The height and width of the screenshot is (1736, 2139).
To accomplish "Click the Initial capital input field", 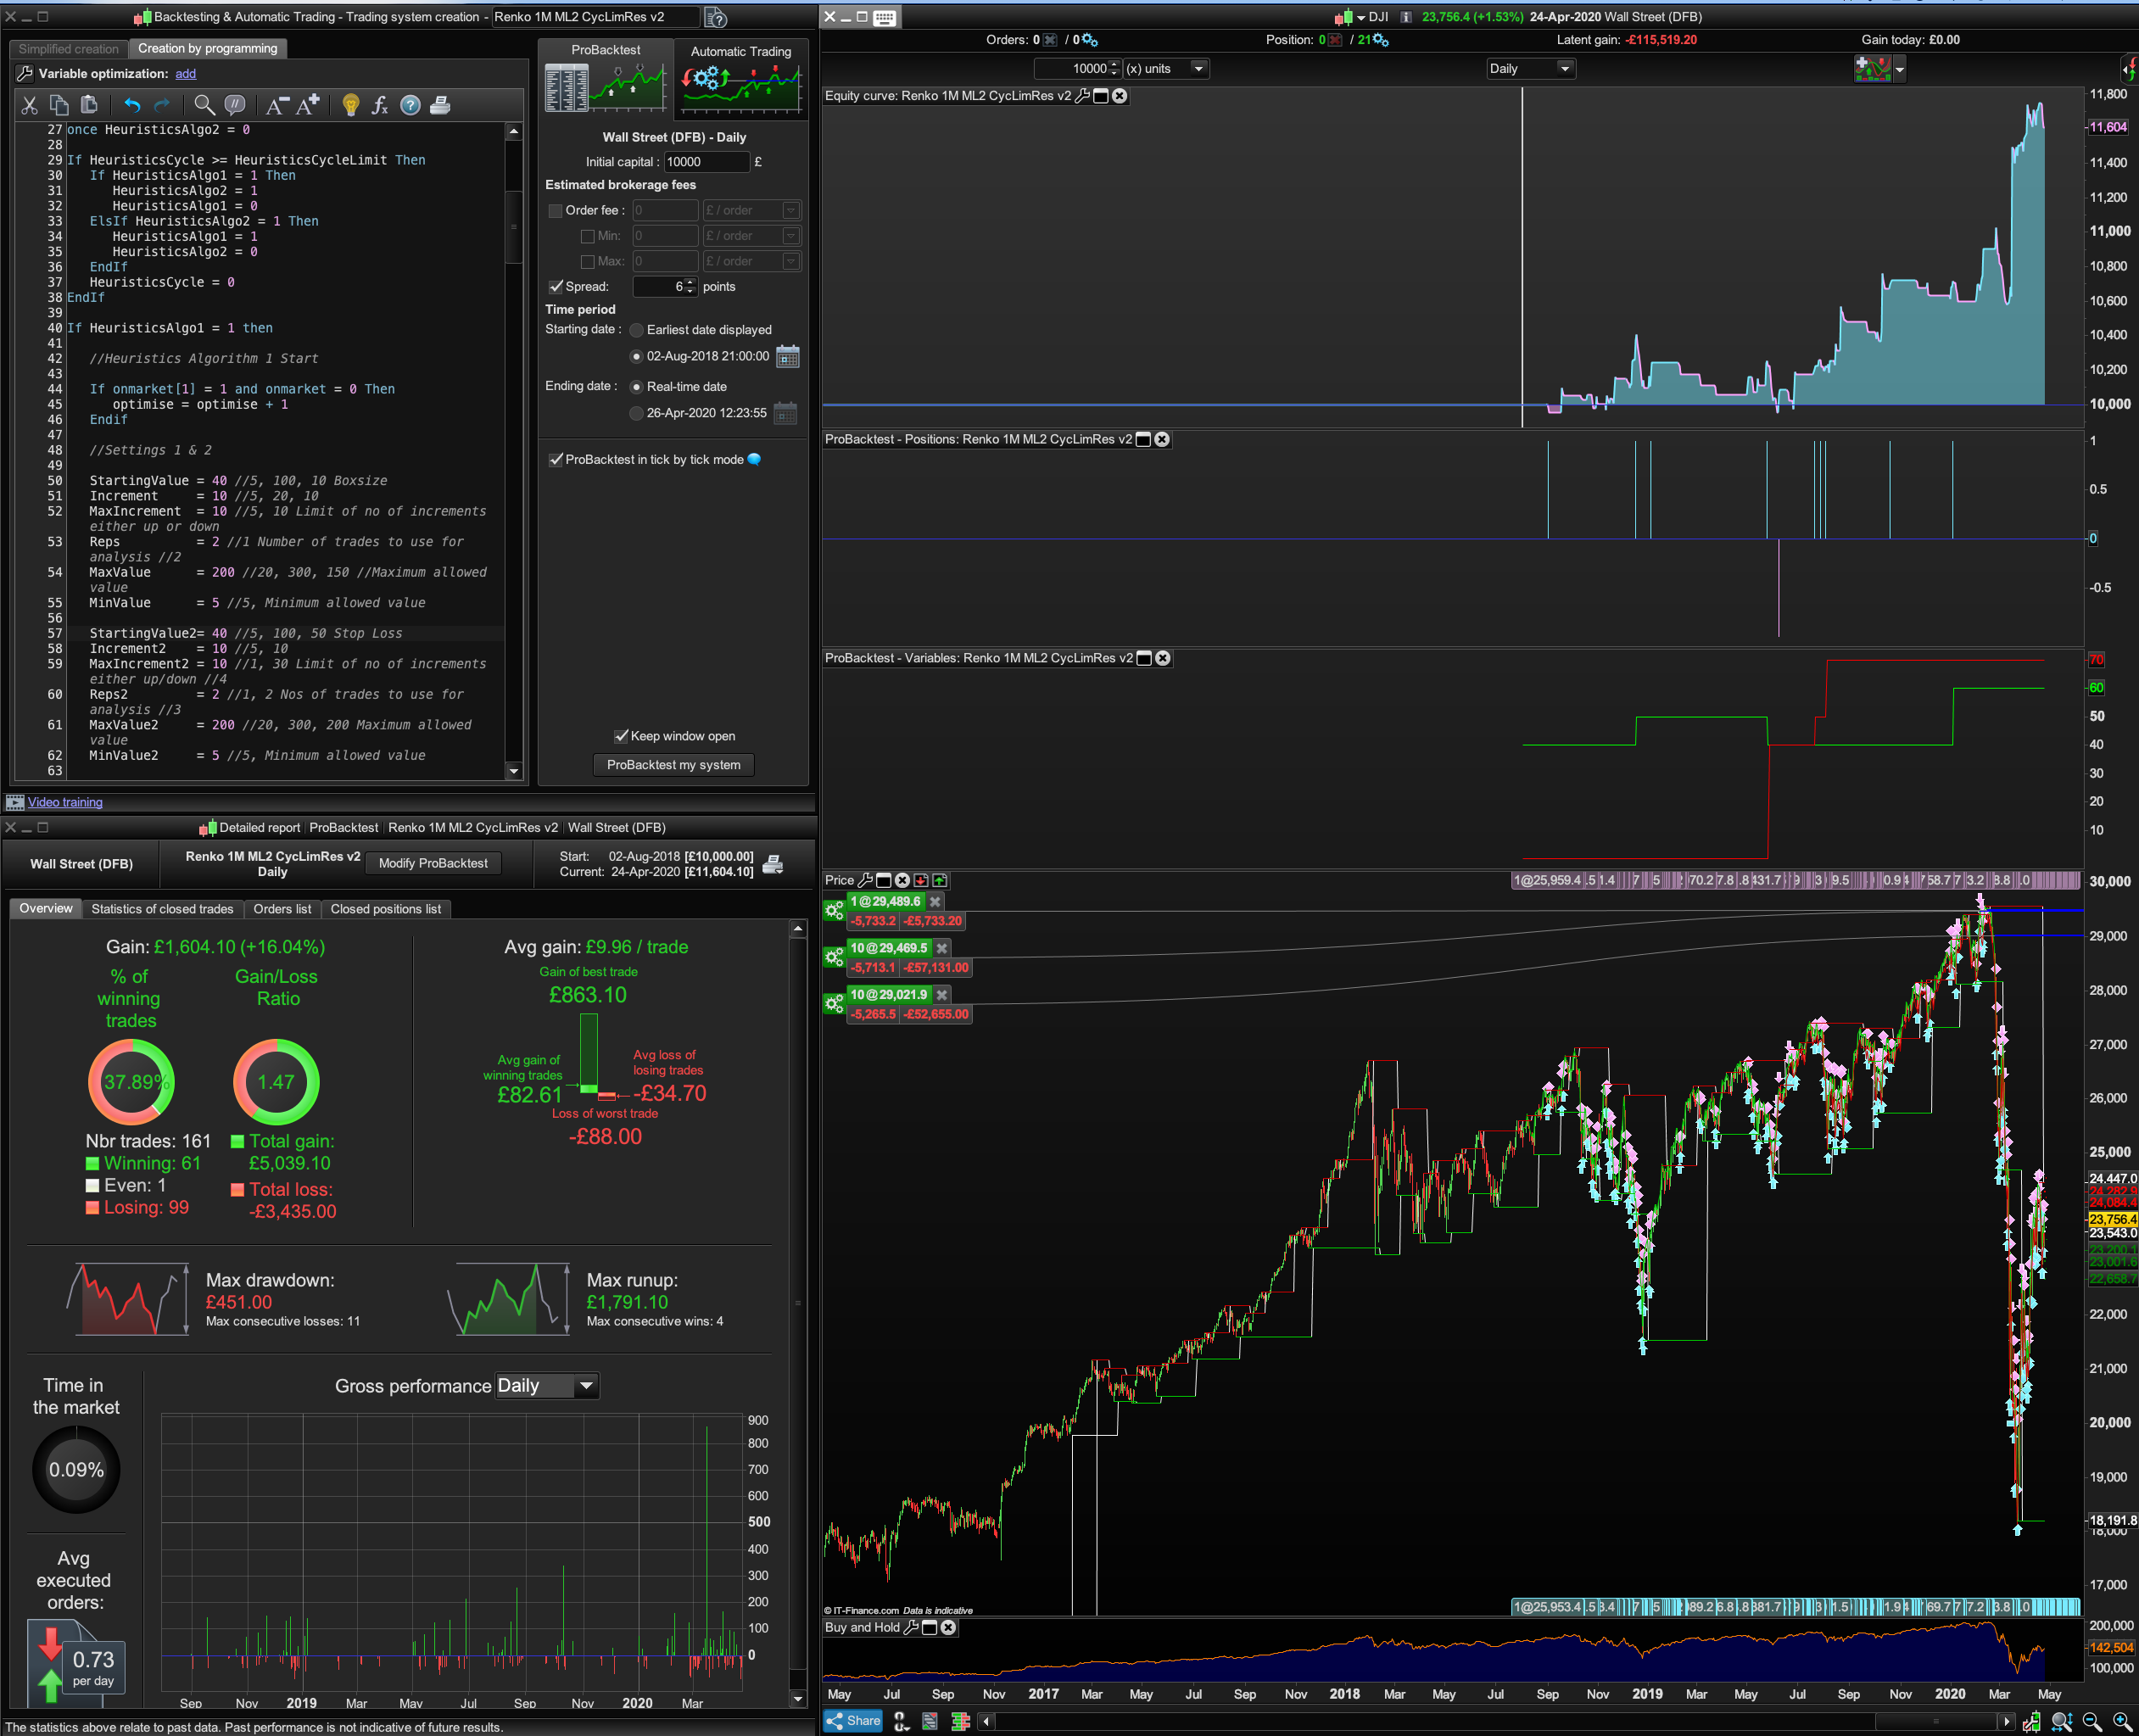I will 705,162.
